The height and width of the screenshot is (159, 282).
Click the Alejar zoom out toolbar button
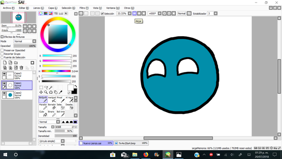134,14
